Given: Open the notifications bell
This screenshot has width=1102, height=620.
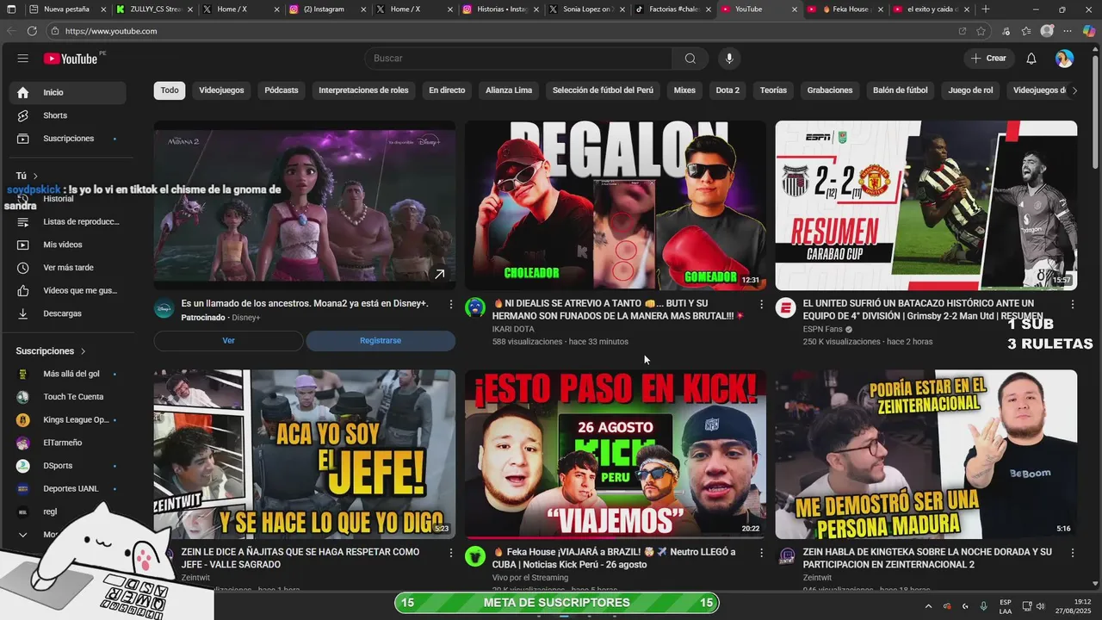Looking at the screenshot, I should (x=1031, y=59).
